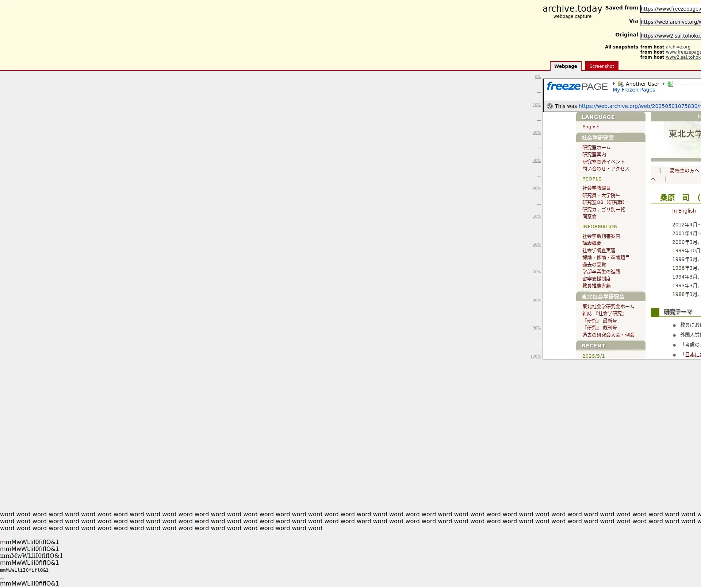The width and height of the screenshot is (701, 587).
Task: Switch to the Screenshot tab
Action: (601, 66)
